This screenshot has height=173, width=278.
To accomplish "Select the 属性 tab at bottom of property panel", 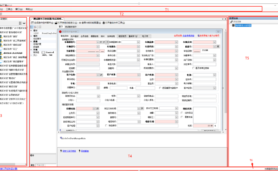I will click(x=32, y=165).
